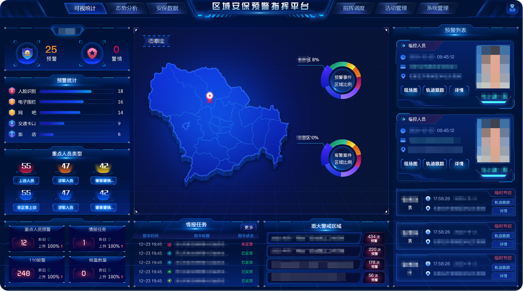Click the yellow shield 预警 icon
This screenshot has height=291, width=523.
pyautogui.click(x=27, y=54)
